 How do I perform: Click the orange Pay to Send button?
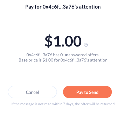(x=87, y=92)
